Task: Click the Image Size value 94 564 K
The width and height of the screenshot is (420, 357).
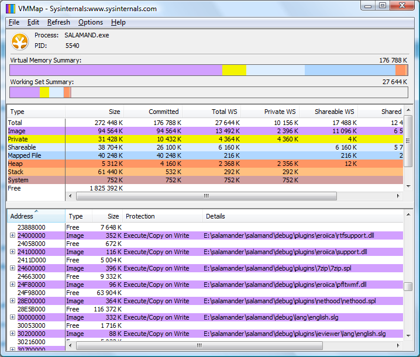Action: 111,131
